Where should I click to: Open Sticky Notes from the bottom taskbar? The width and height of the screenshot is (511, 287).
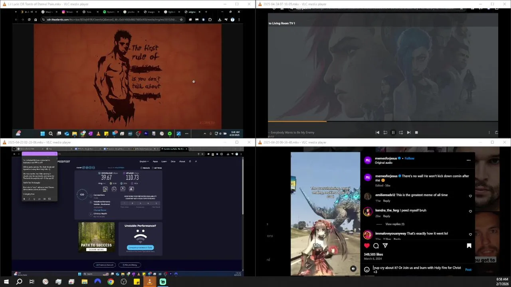(137, 282)
